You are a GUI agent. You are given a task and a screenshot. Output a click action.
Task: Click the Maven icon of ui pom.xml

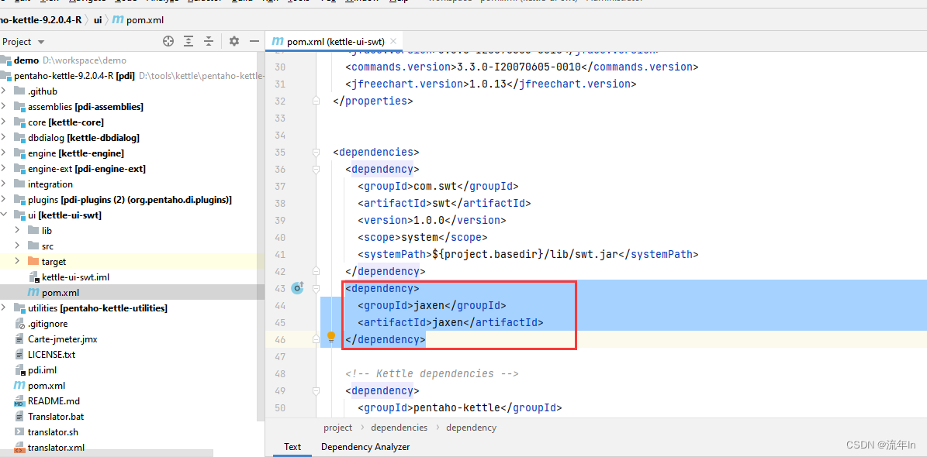33,292
